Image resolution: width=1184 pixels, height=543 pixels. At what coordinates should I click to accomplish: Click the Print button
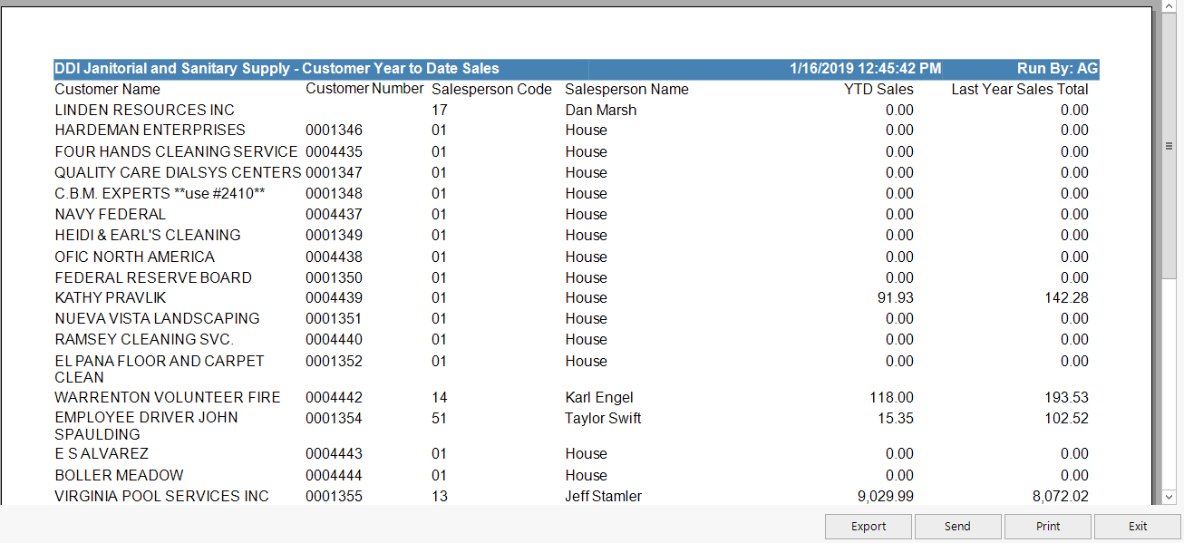pyautogui.click(x=1047, y=526)
